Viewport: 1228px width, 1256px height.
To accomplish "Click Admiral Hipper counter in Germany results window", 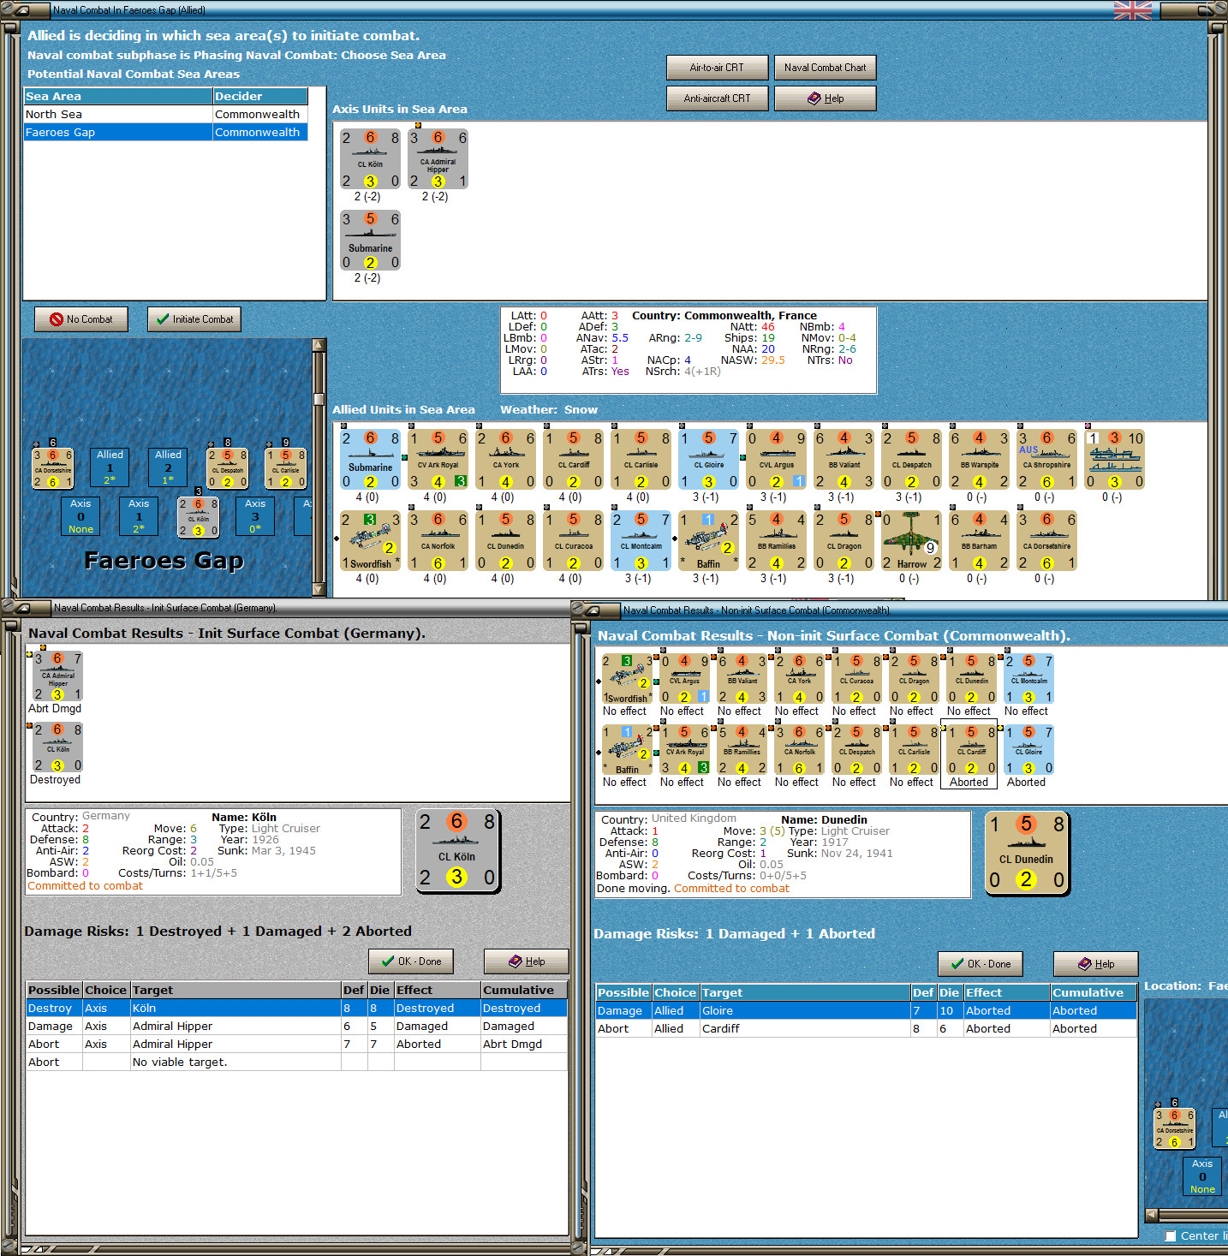I will pyautogui.click(x=57, y=676).
